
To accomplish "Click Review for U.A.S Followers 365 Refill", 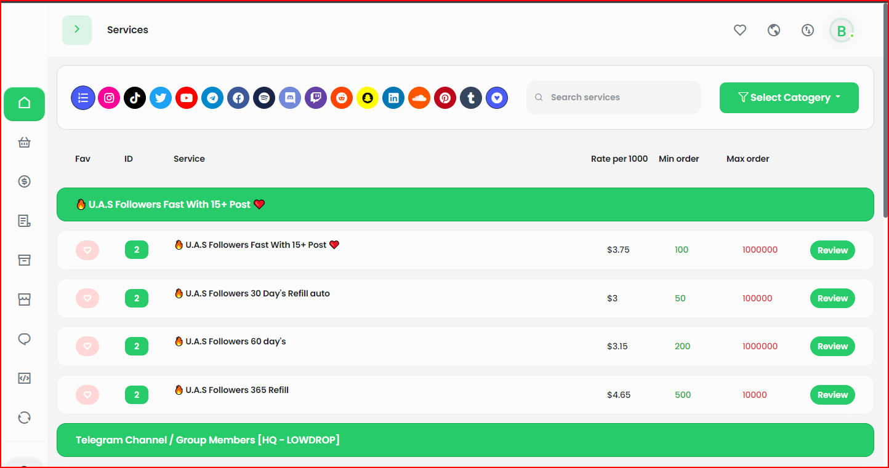I will pyautogui.click(x=832, y=395).
